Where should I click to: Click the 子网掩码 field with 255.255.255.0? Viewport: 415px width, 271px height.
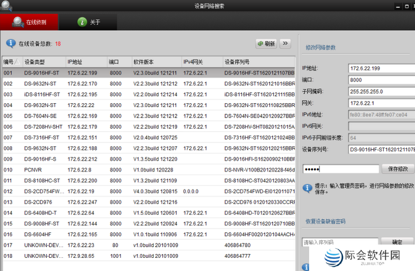point(380,91)
